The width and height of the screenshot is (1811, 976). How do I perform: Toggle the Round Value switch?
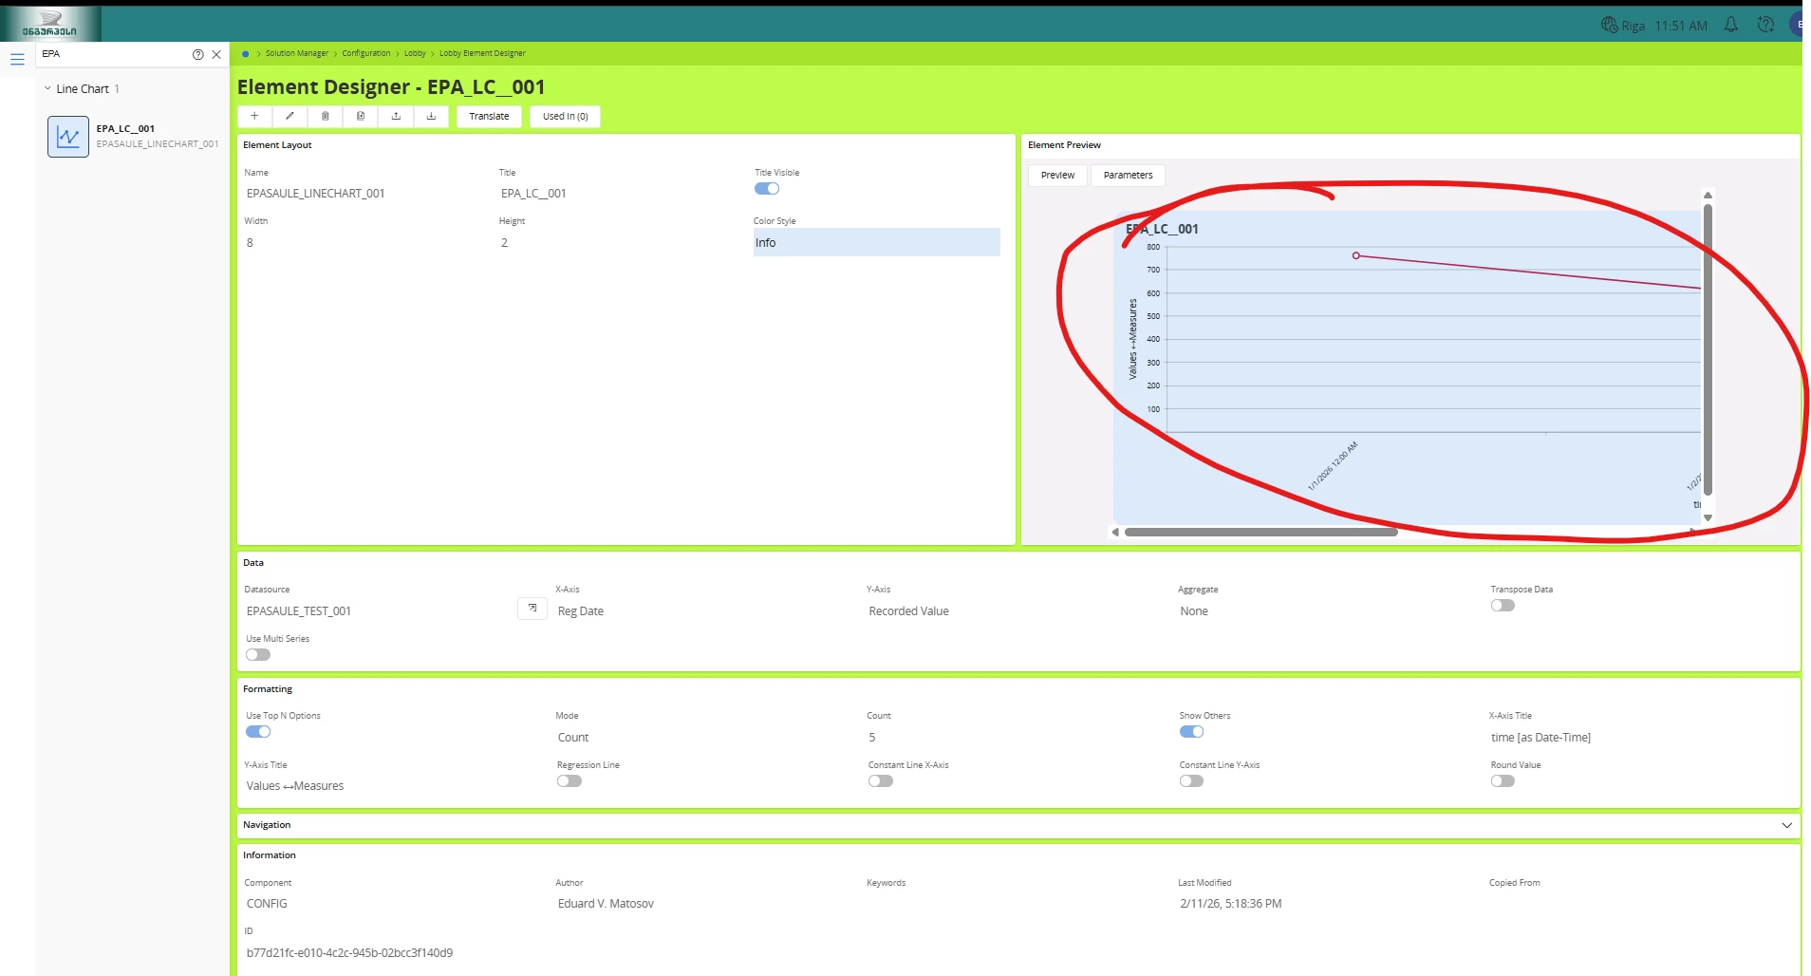[1503, 781]
